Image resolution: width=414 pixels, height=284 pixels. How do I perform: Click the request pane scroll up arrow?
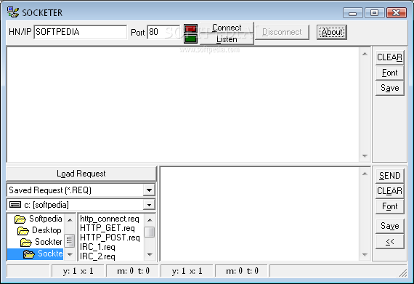(x=365, y=174)
